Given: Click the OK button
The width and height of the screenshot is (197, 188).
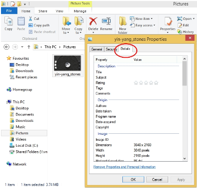Looking at the screenshot, I should [133, 180].
